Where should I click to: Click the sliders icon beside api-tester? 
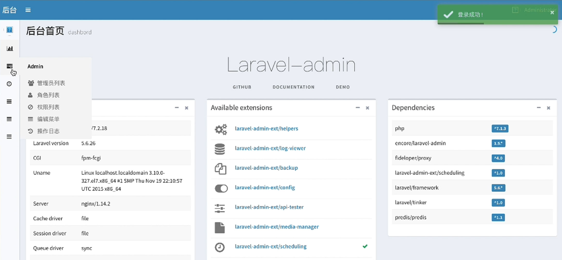pos(220,208)
